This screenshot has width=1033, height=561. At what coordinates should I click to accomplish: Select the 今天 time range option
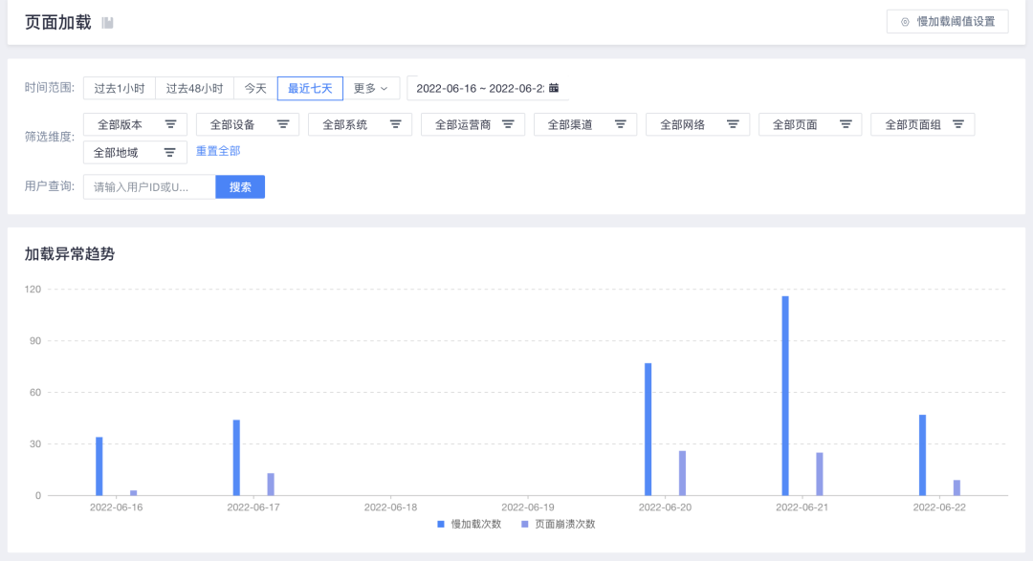pyautogui.click(x=255, y=88)
